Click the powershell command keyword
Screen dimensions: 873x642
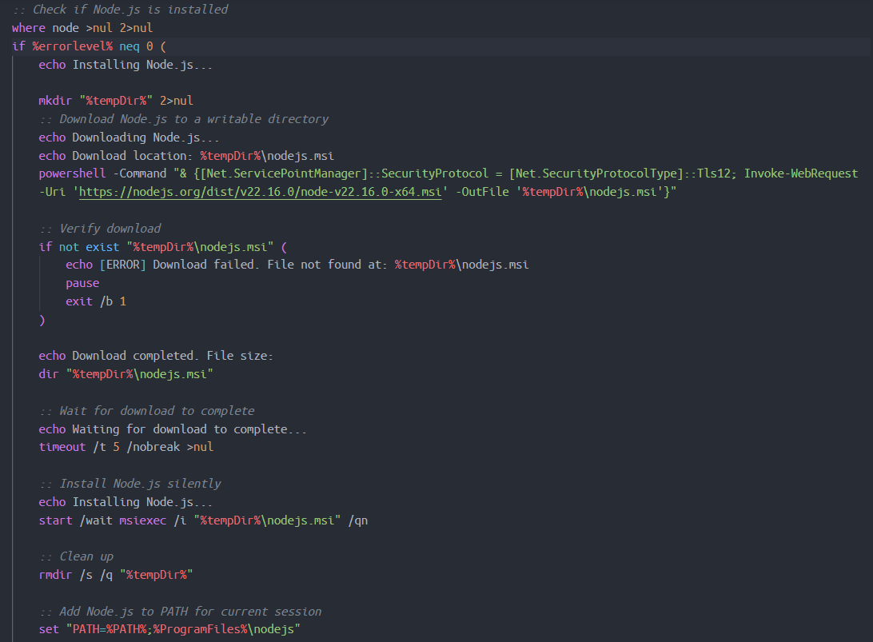[x=72, y=173]
